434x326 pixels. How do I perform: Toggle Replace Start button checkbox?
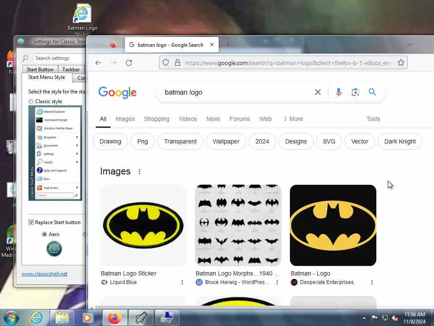tap(31, 222)
